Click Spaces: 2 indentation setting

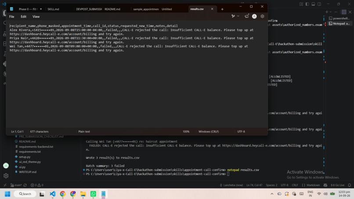(271, 185)
